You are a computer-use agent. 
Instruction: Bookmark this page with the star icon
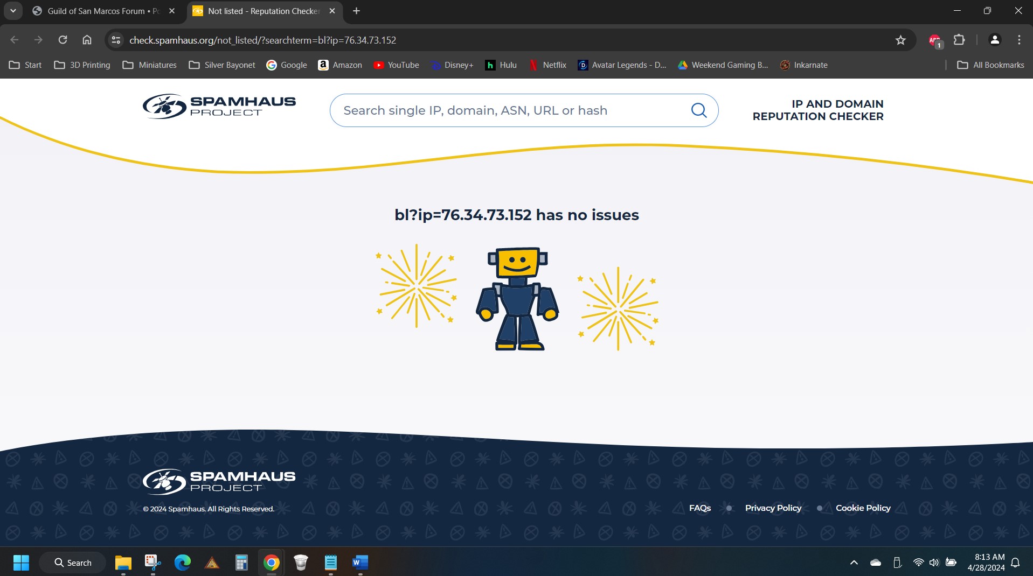tap(900, 40)
